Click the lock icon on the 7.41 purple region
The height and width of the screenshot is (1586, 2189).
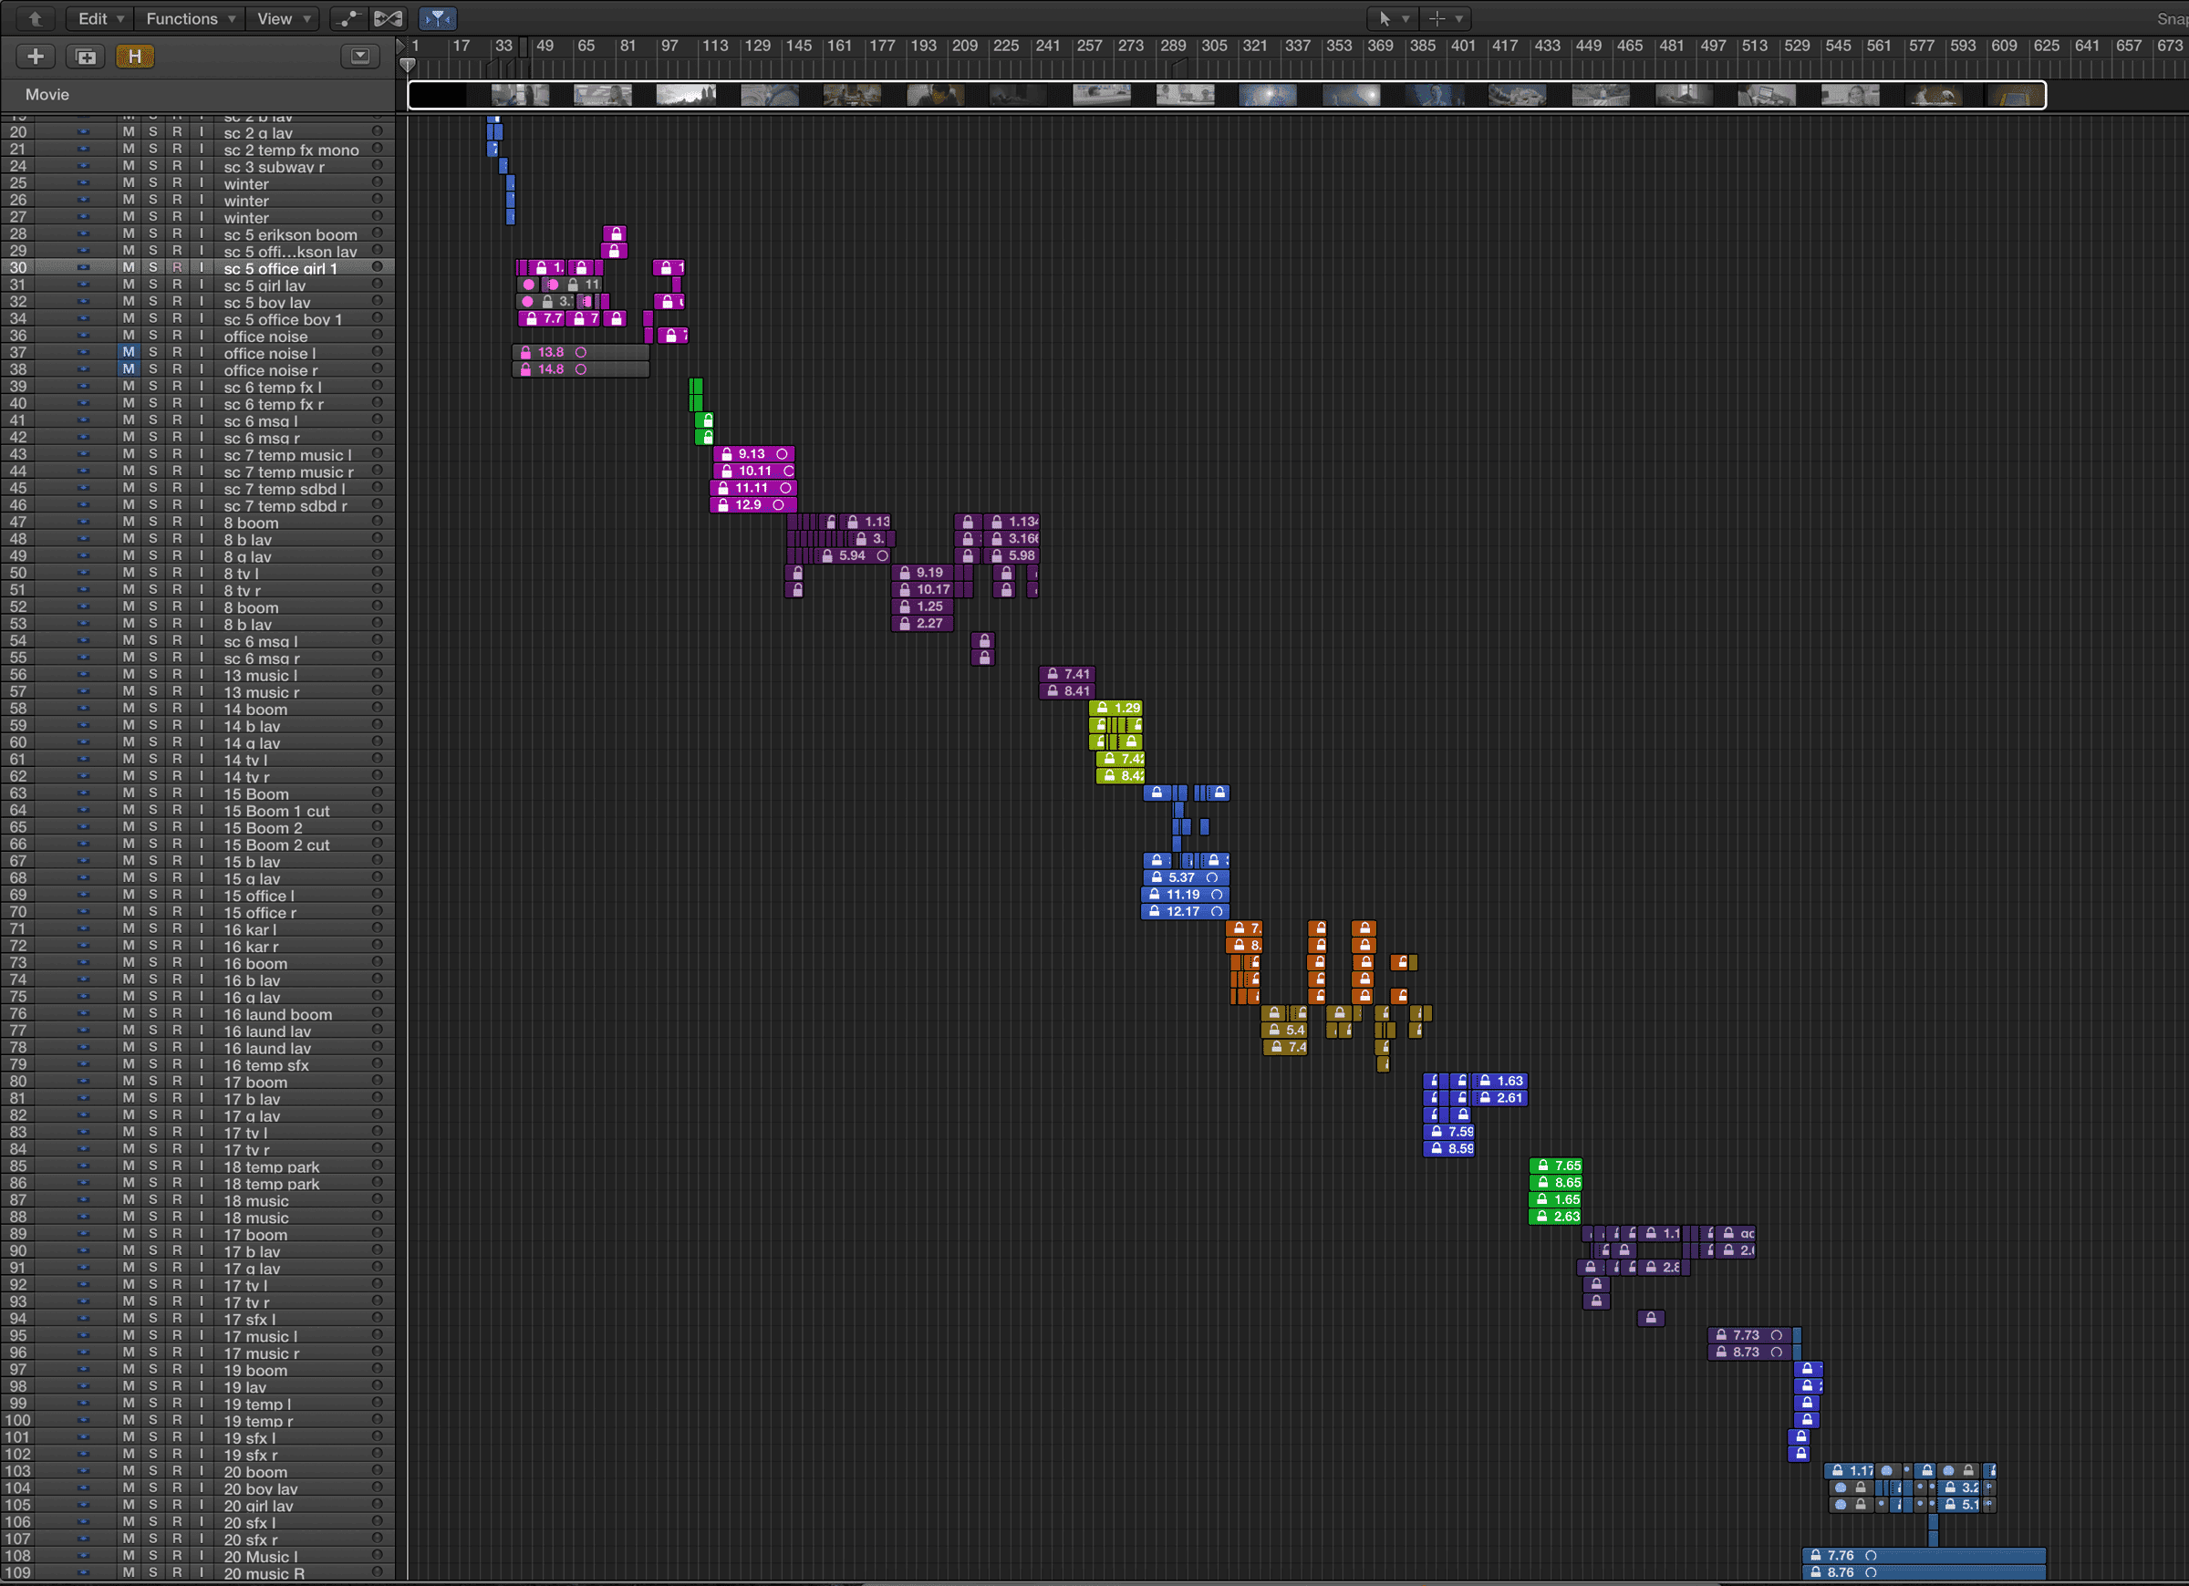[1052, 675]
